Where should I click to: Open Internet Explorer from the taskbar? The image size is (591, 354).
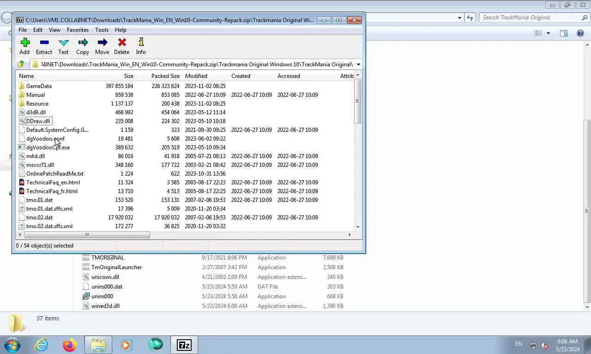click(x=42, y=345)
